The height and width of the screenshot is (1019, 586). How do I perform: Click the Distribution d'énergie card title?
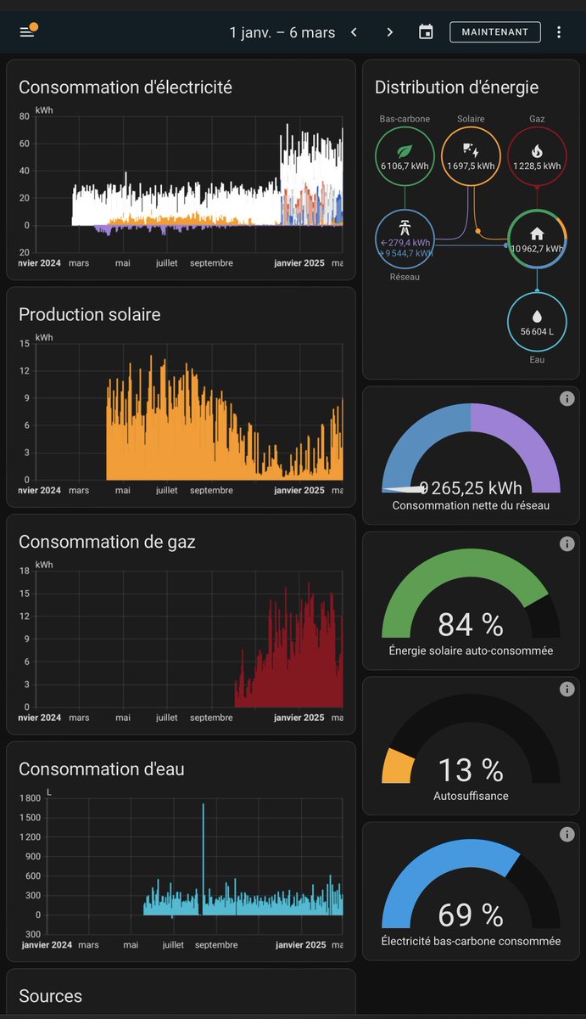point(456,87)
